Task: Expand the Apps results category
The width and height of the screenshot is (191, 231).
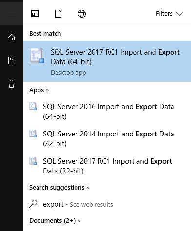Action: (x=39, y=90)
